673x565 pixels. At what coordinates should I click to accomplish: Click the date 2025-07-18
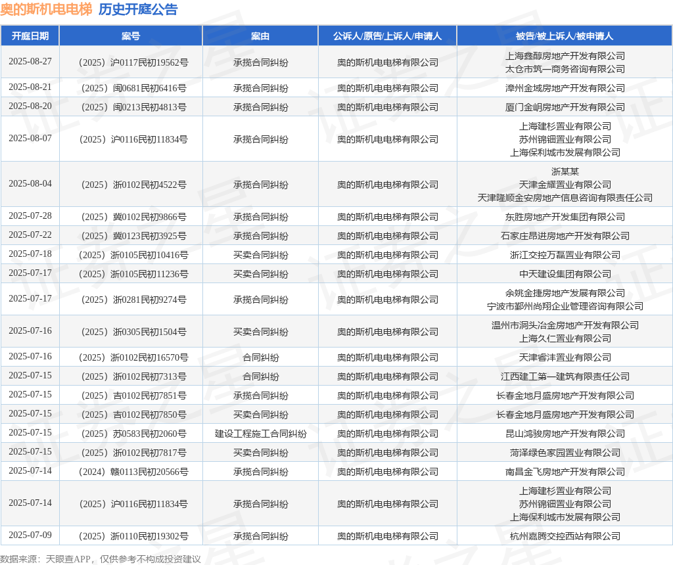pos(30,254)
